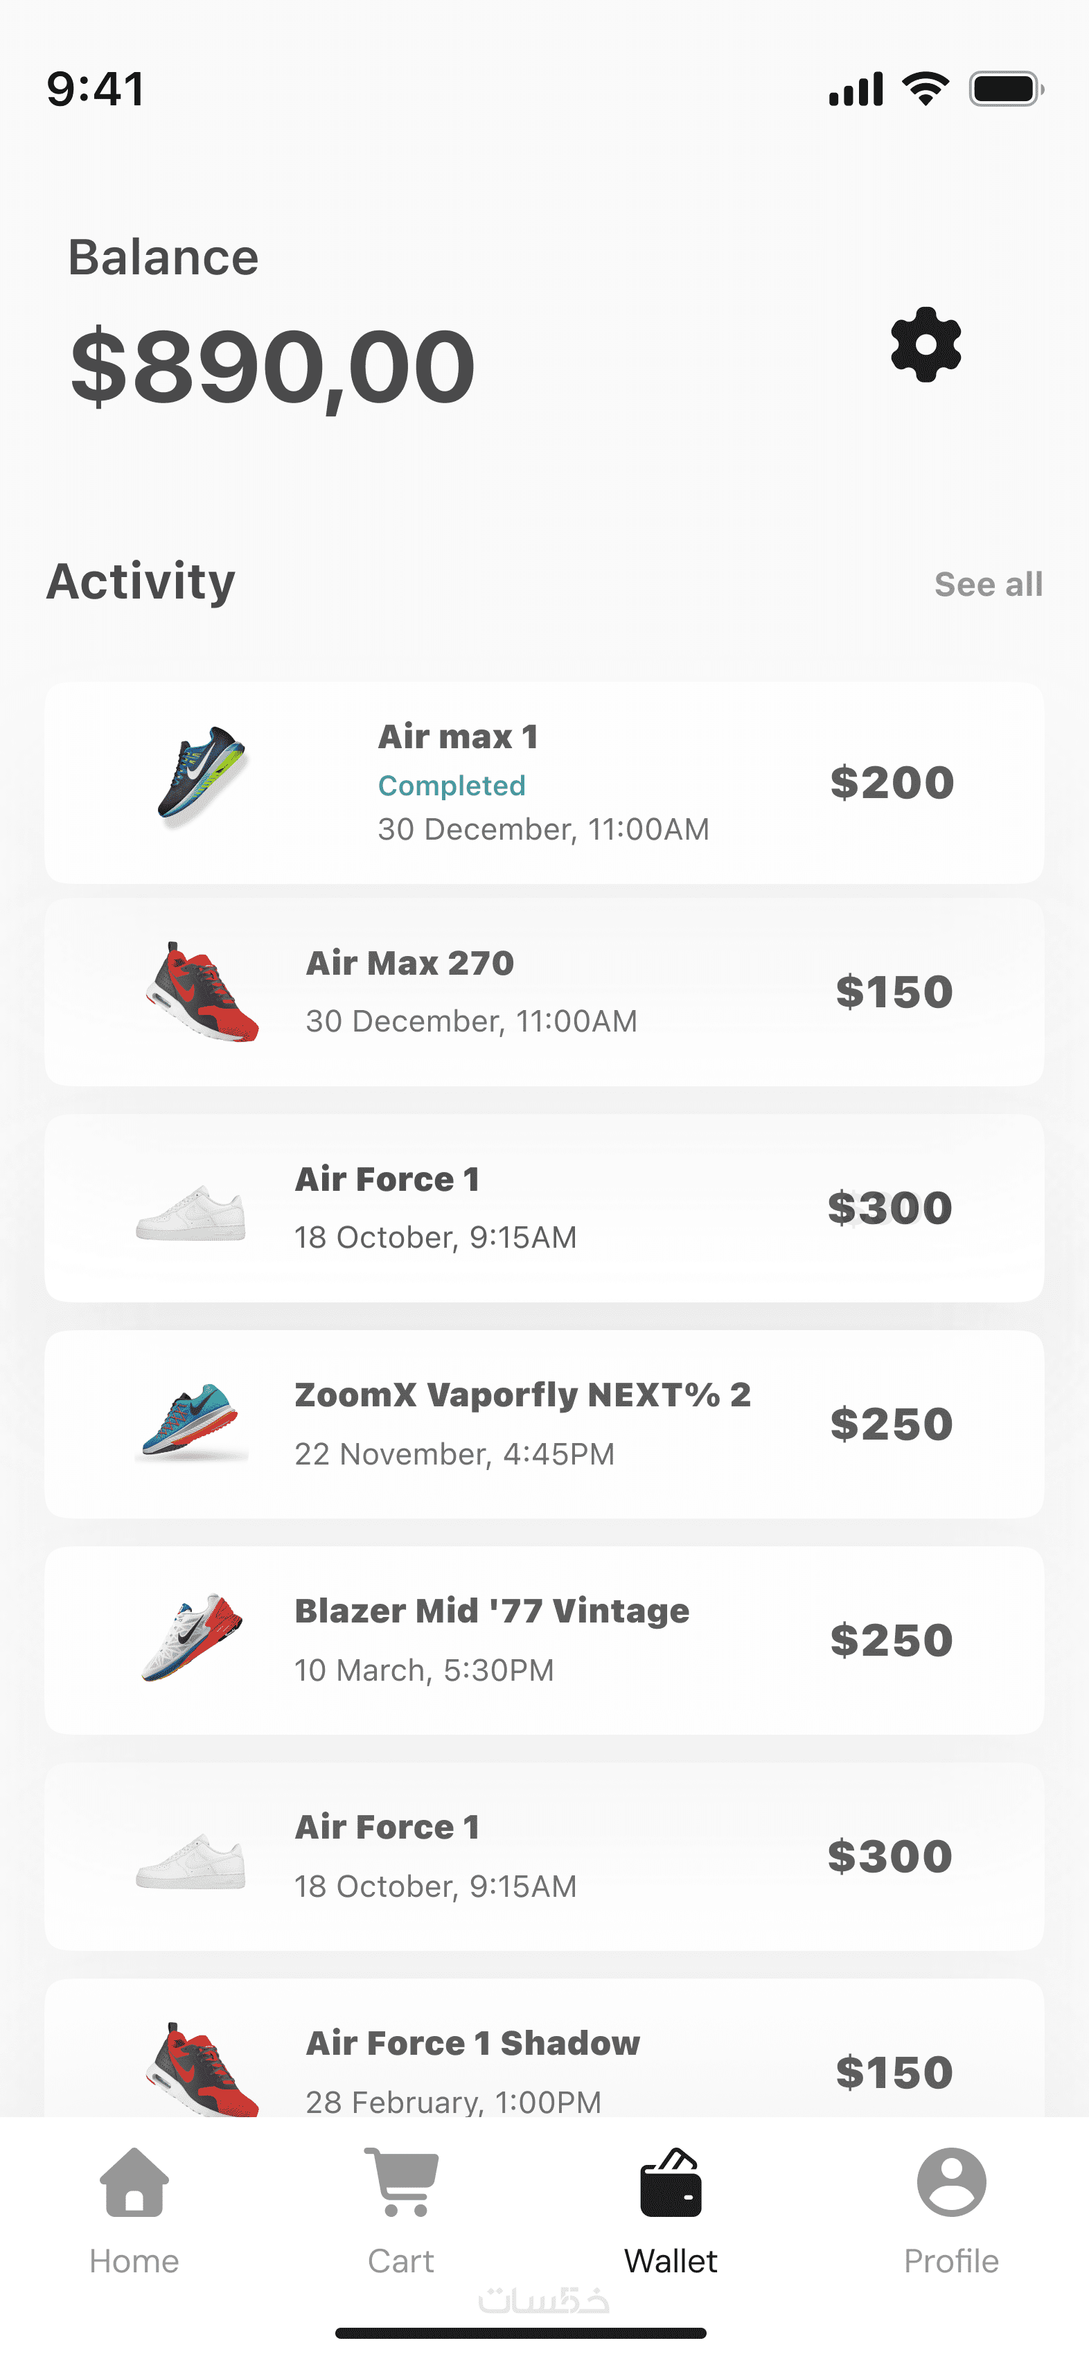Select the Blazer Mid '77 Vintage entry
This screenshot has width=1089, height=2361.
pyautogui.click(x=544, y=1641)
